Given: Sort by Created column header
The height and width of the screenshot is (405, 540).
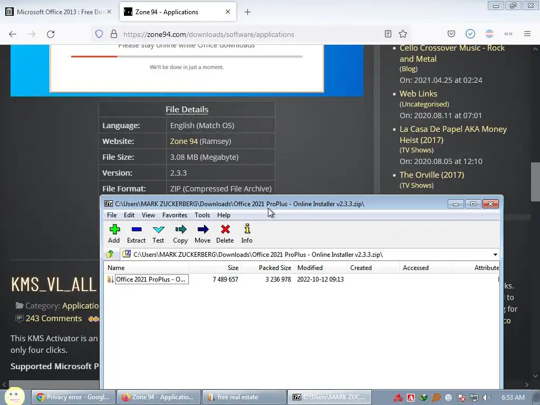Looking at the screenshot, I should pos(373,267).
